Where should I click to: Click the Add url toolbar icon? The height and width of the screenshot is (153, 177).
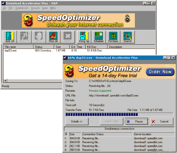point(10,37)
